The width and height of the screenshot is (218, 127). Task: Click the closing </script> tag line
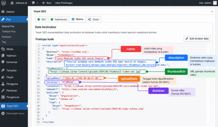[x=48, y=122]
